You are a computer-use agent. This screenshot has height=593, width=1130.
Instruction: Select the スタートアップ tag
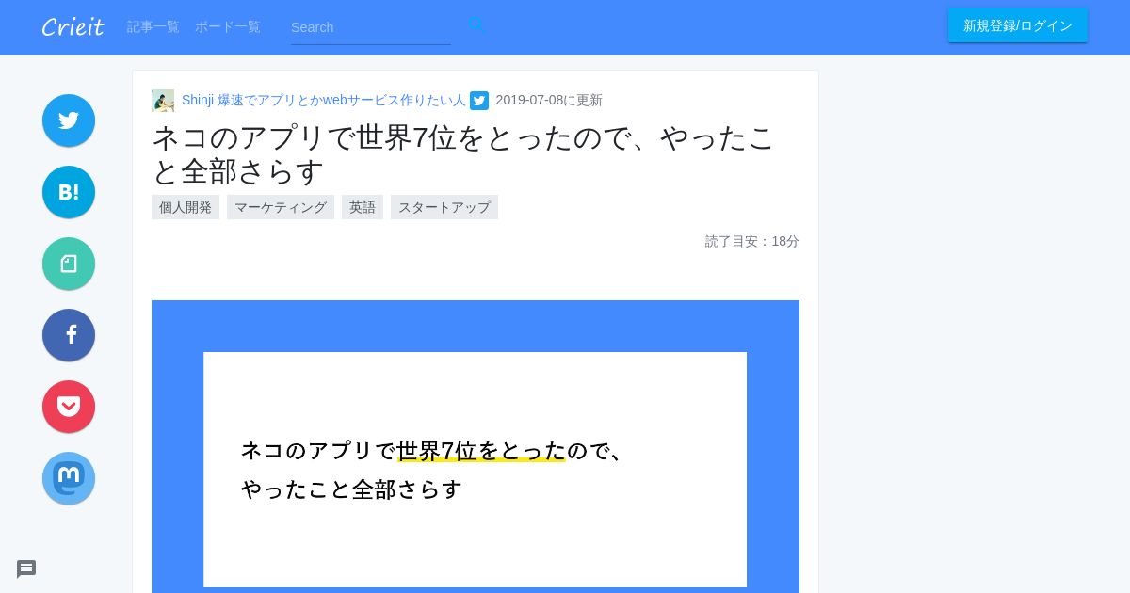point(444,207)
